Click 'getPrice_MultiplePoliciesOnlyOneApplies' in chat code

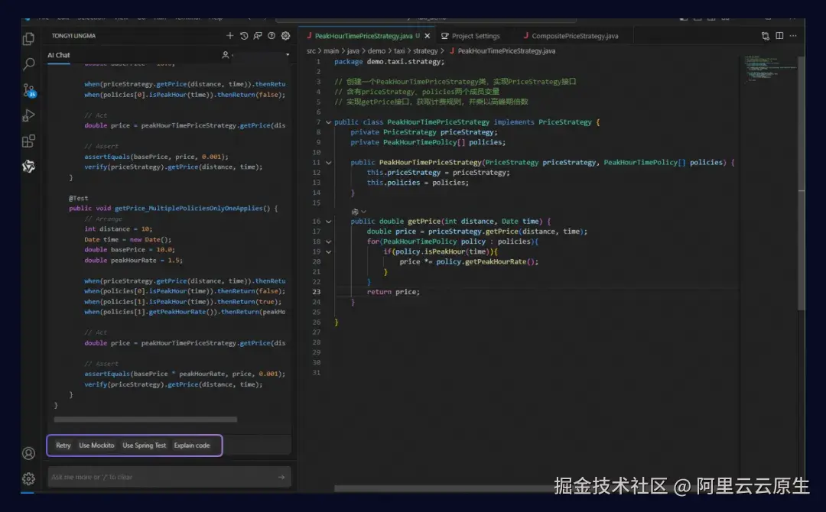(189, 209)
